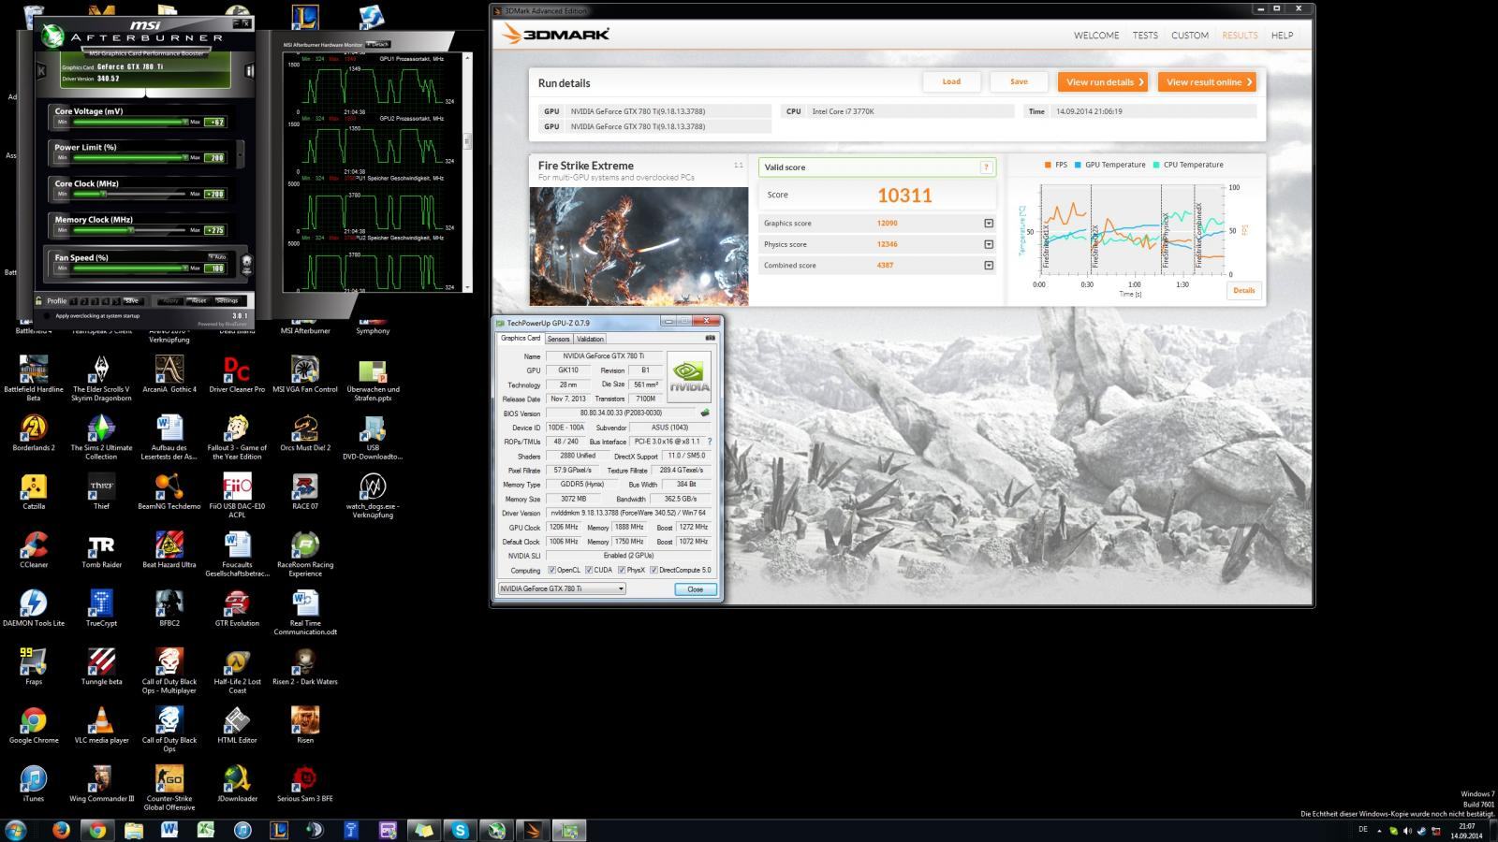This screenshot has height=842, width=1498.
Task: Expand the Physics score details
Action: (989, 244)
